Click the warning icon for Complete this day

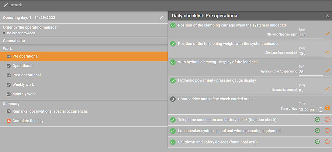coord(9,121)
